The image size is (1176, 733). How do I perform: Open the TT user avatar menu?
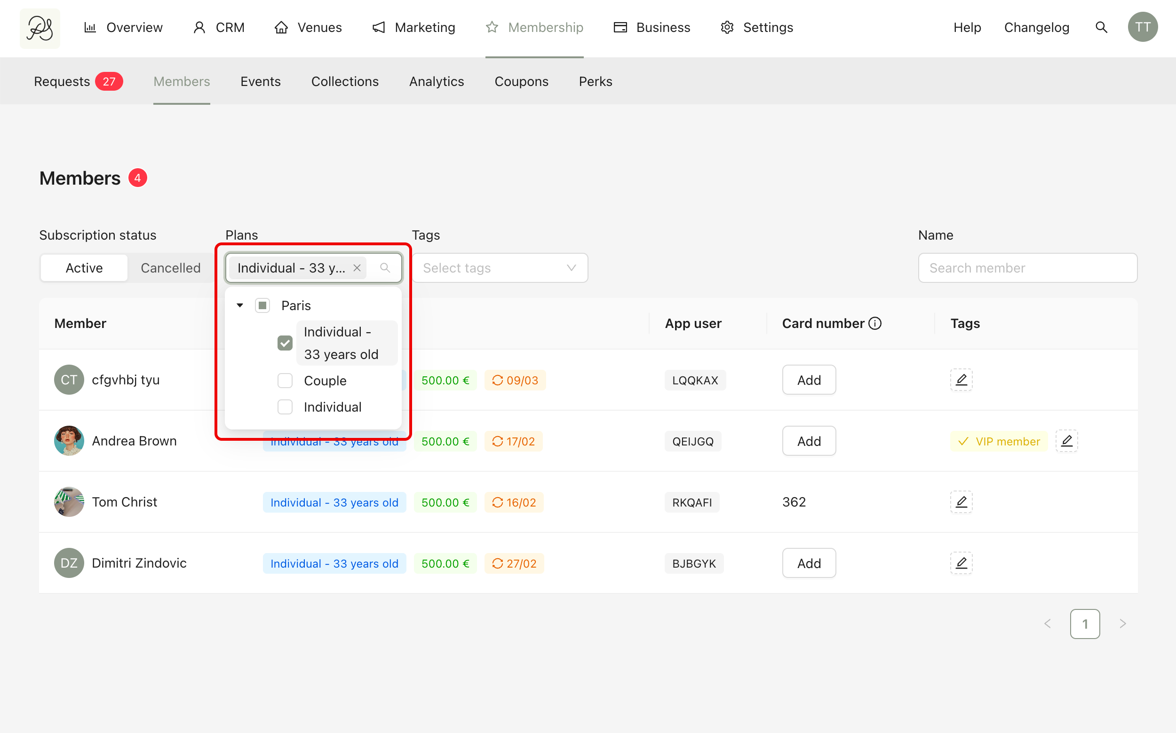coord(1143,28)
